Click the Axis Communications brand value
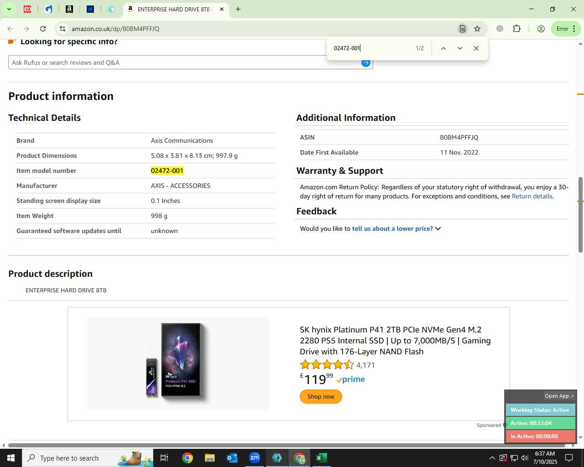Viewport: 584px width, 467px height. coord(182,140)
